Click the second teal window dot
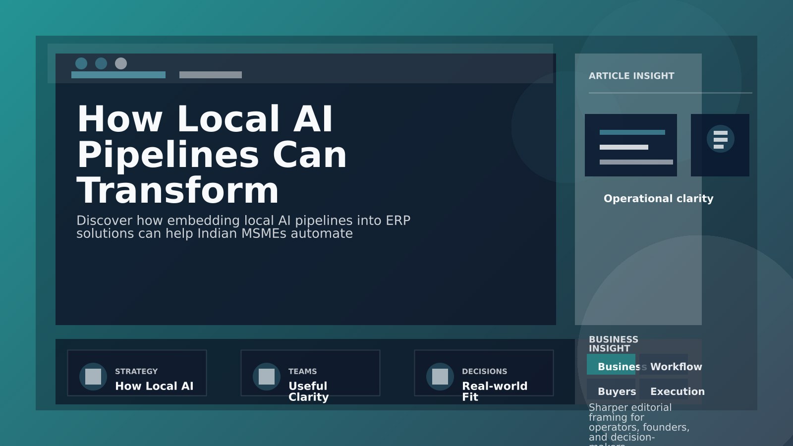This screenshot has width=793, height=446. coord(101,63)
